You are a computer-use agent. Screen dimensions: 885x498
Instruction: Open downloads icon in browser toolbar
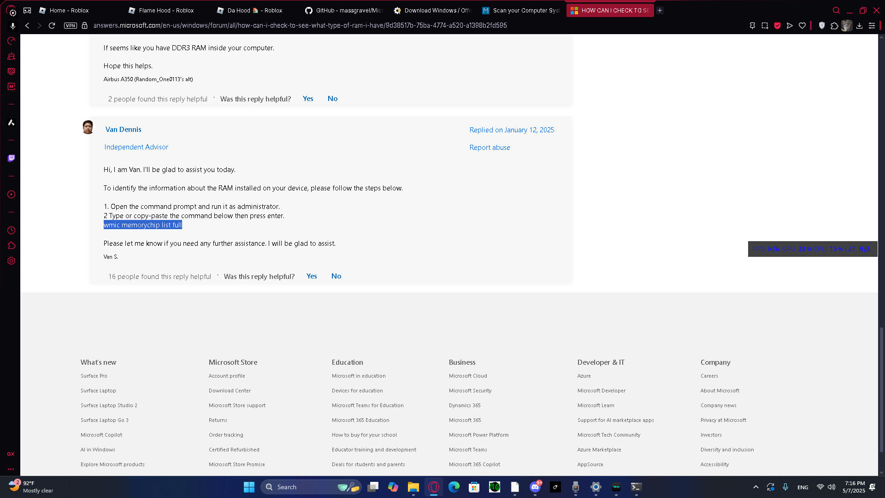click(859, 26)
